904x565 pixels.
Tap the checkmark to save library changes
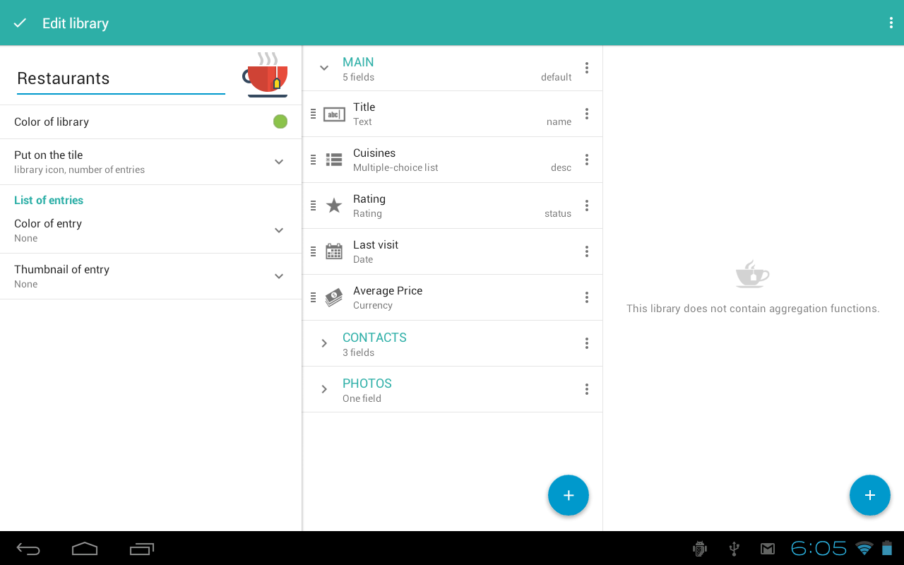click(19, 23)
